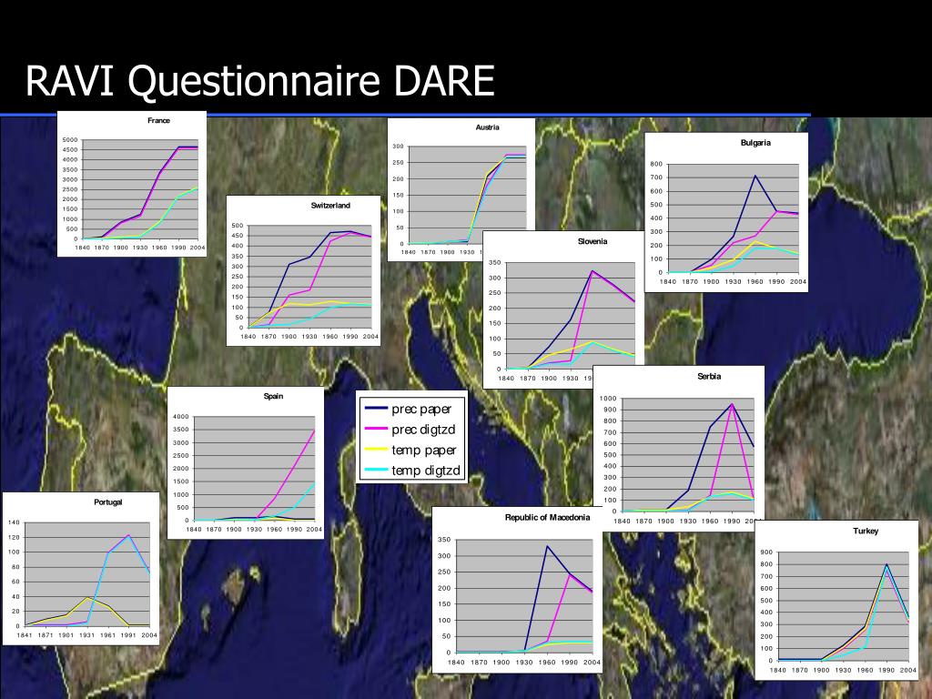Screen dimensions: 932x699
Task: Select the Bulgaria chart title
Action: pos(755,143)
